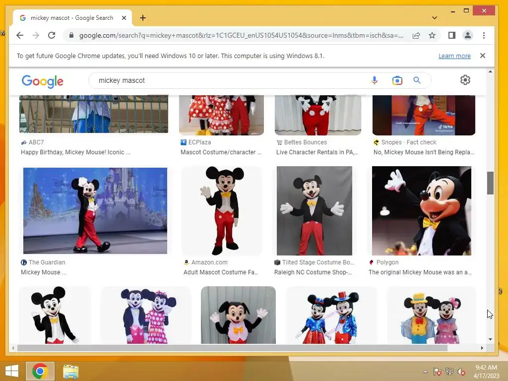Bookmark this tab with the star
This screenshot has width=508, height=381.
432,35
